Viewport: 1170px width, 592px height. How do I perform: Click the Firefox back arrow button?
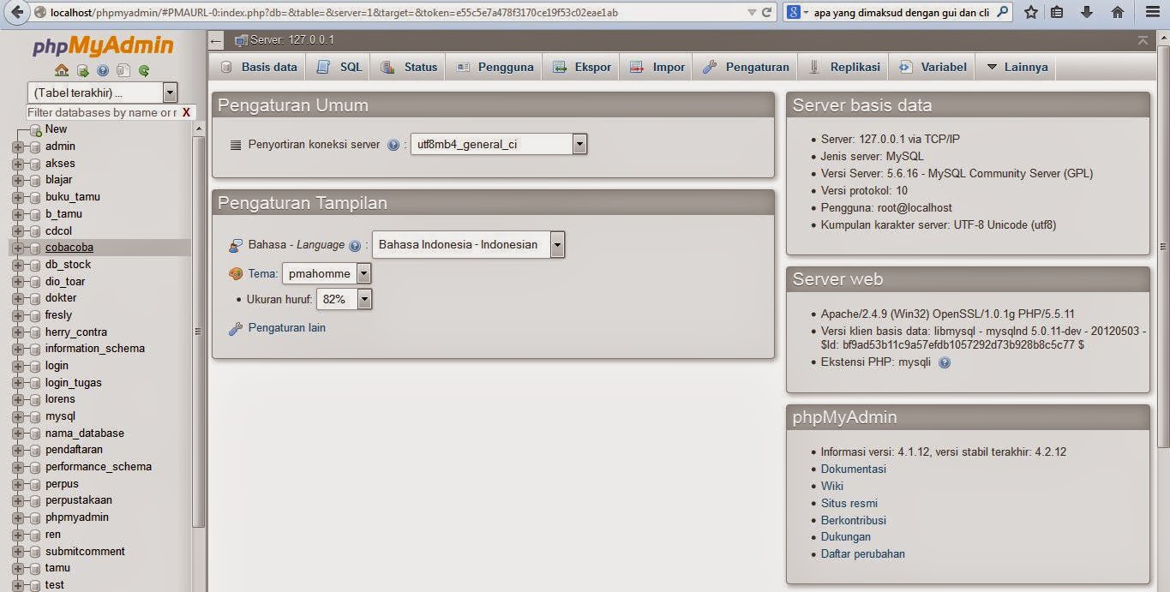click(x=16, y=13)
